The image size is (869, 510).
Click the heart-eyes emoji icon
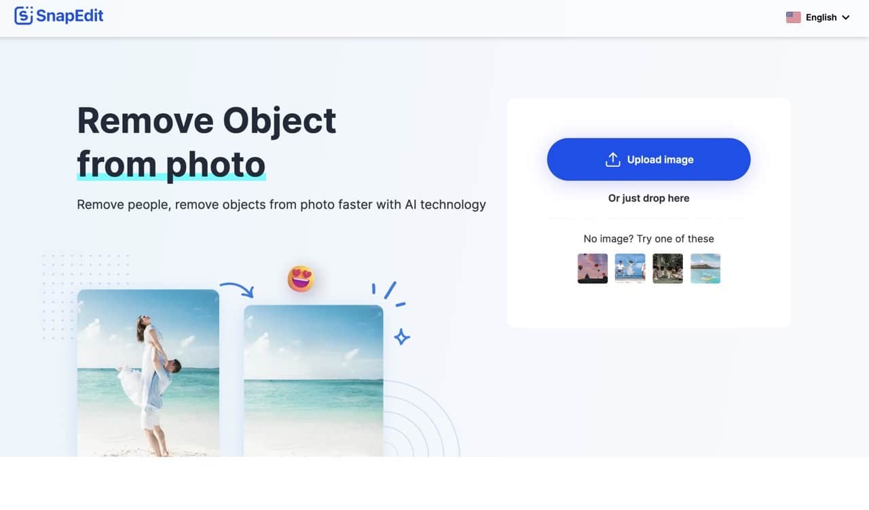[301, 279]
